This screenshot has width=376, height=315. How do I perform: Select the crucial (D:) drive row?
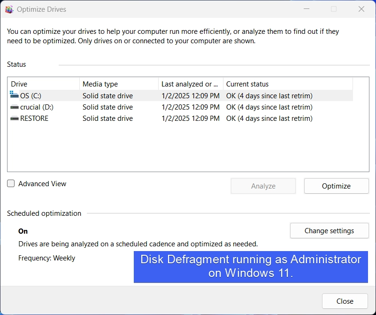181,107
